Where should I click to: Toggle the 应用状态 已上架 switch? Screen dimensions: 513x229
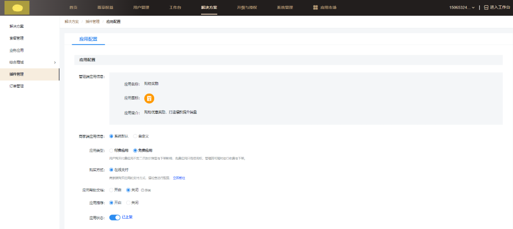pos(115,217)
